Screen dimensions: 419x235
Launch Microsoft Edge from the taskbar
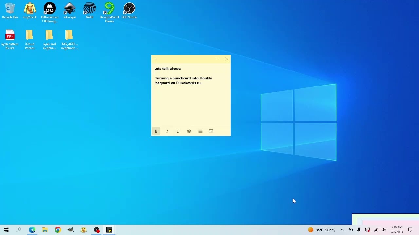pyautogui.click(x=32, y=230)
